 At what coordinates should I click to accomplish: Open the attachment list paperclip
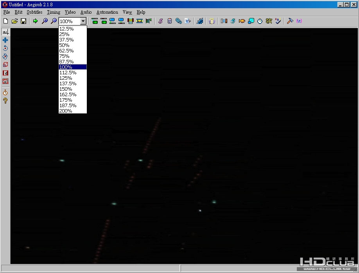tap(179, 21)
